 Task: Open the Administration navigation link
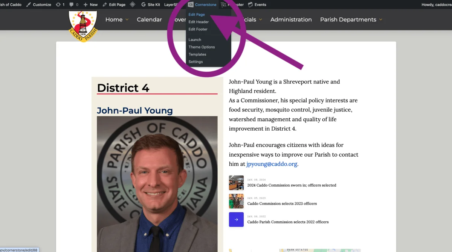coord(291,20)
